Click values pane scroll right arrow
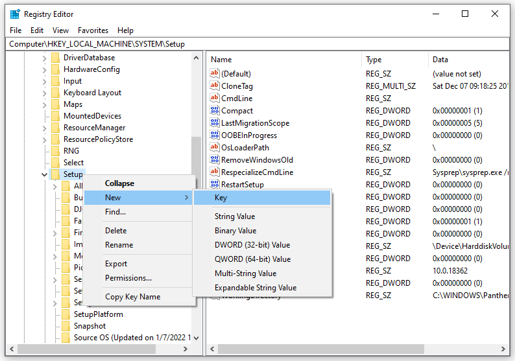The height and width of the screenshot is (361, 515). [x=503, y=349]
